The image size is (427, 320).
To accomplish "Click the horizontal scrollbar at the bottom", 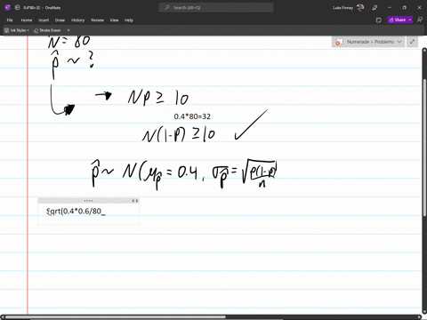I will point(116,317).
